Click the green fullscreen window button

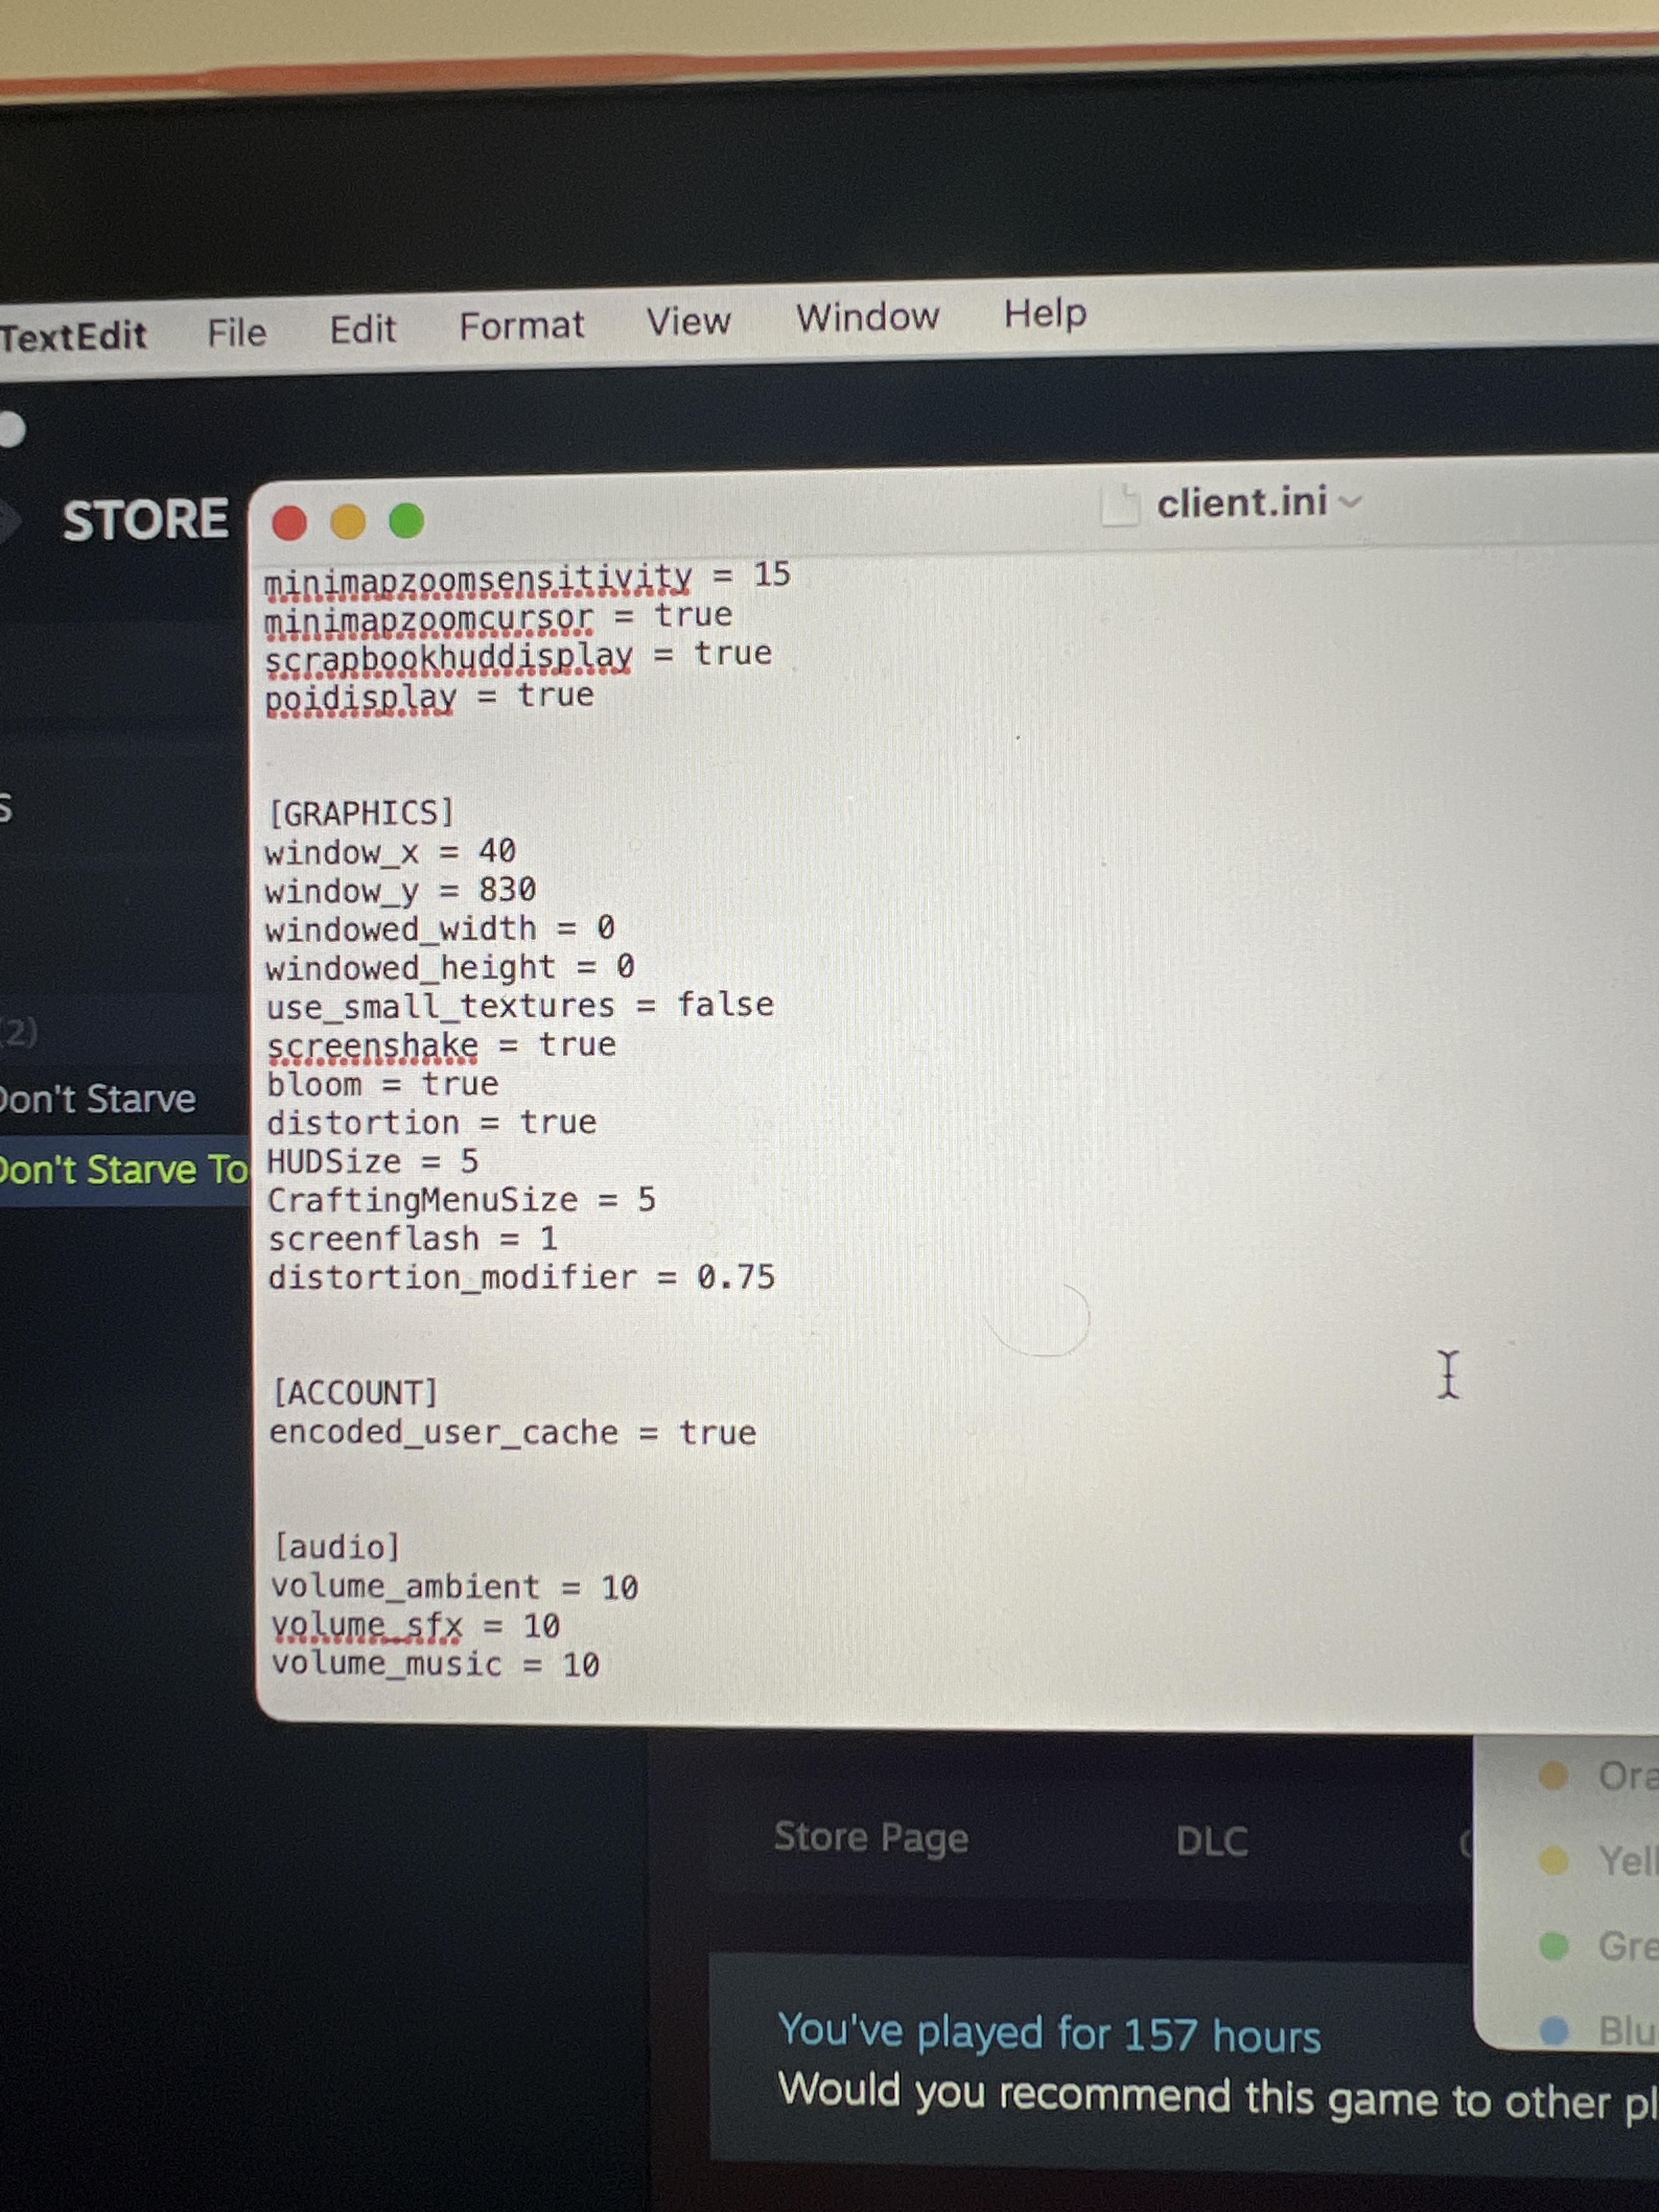tap(407, 520)
